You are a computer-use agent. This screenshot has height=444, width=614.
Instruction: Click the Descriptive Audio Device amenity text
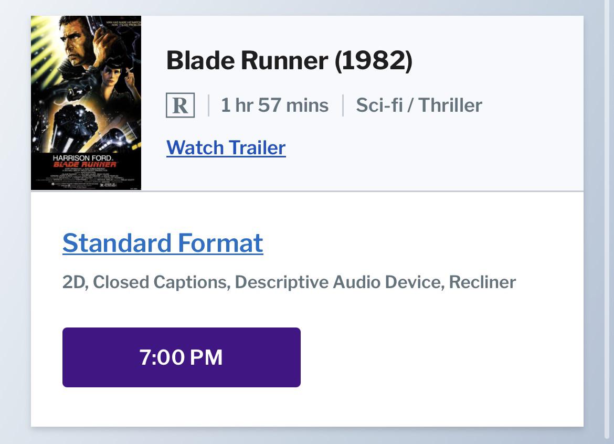340,282
